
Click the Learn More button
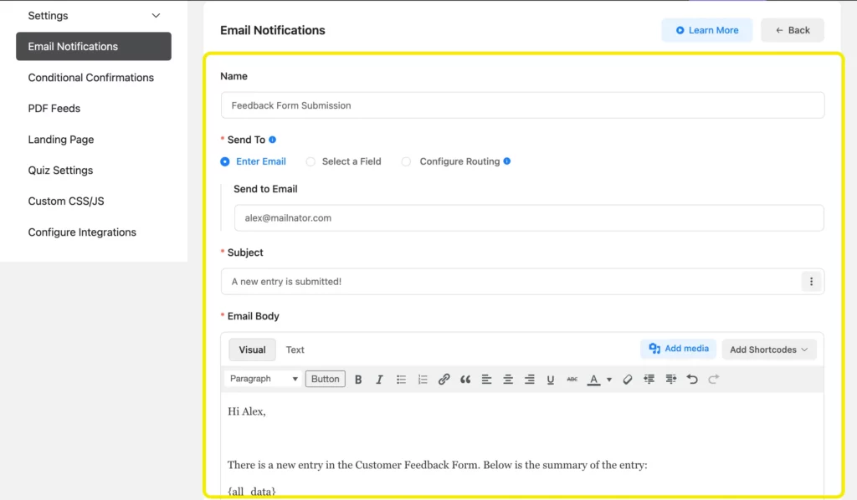pos(706,30)
